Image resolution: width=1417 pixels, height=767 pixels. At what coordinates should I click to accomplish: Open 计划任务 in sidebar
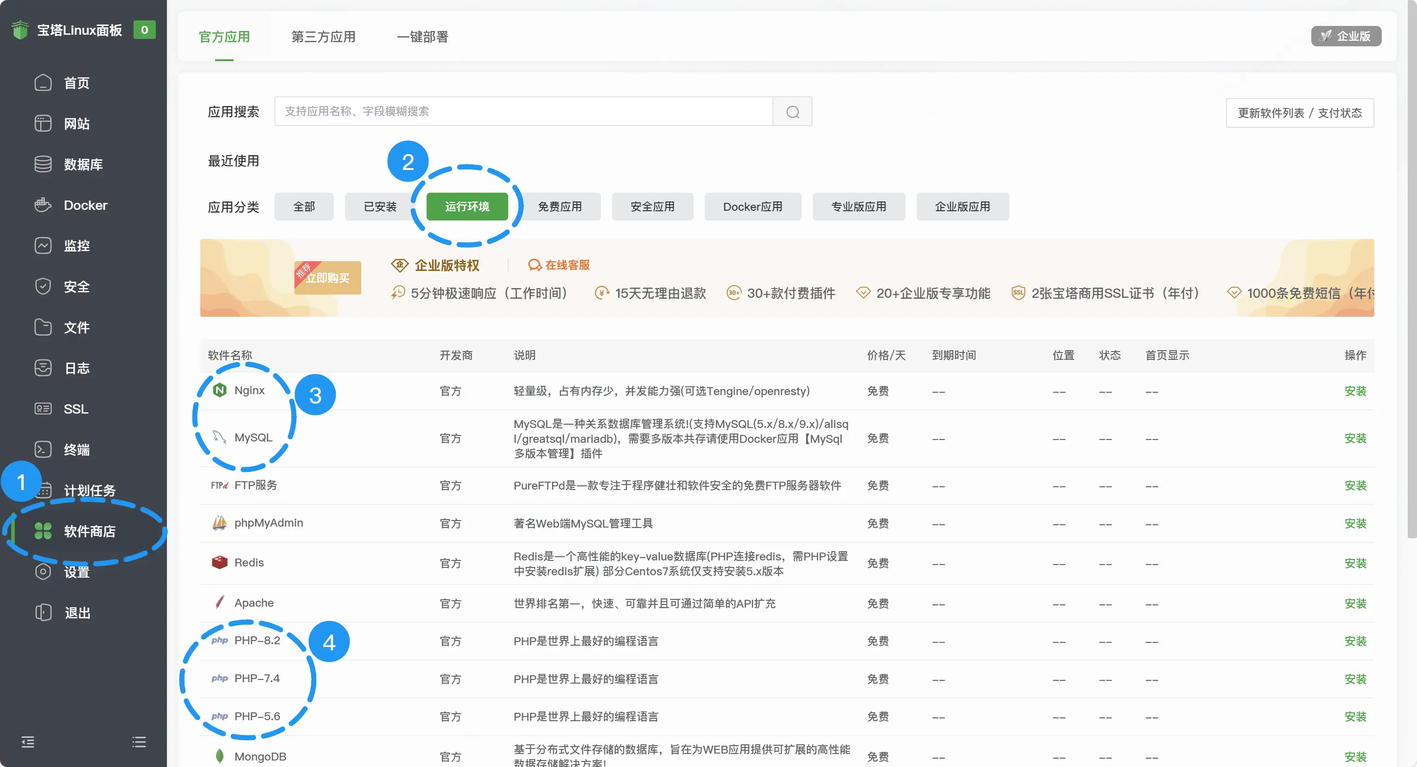pyautogui.click(x=89, y=490)
